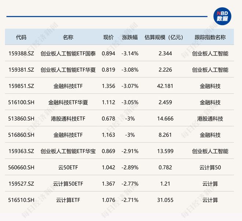Viewport: 242px width, 221px height.
Task: Click the scale value 1.21
Action: [165, 184]
